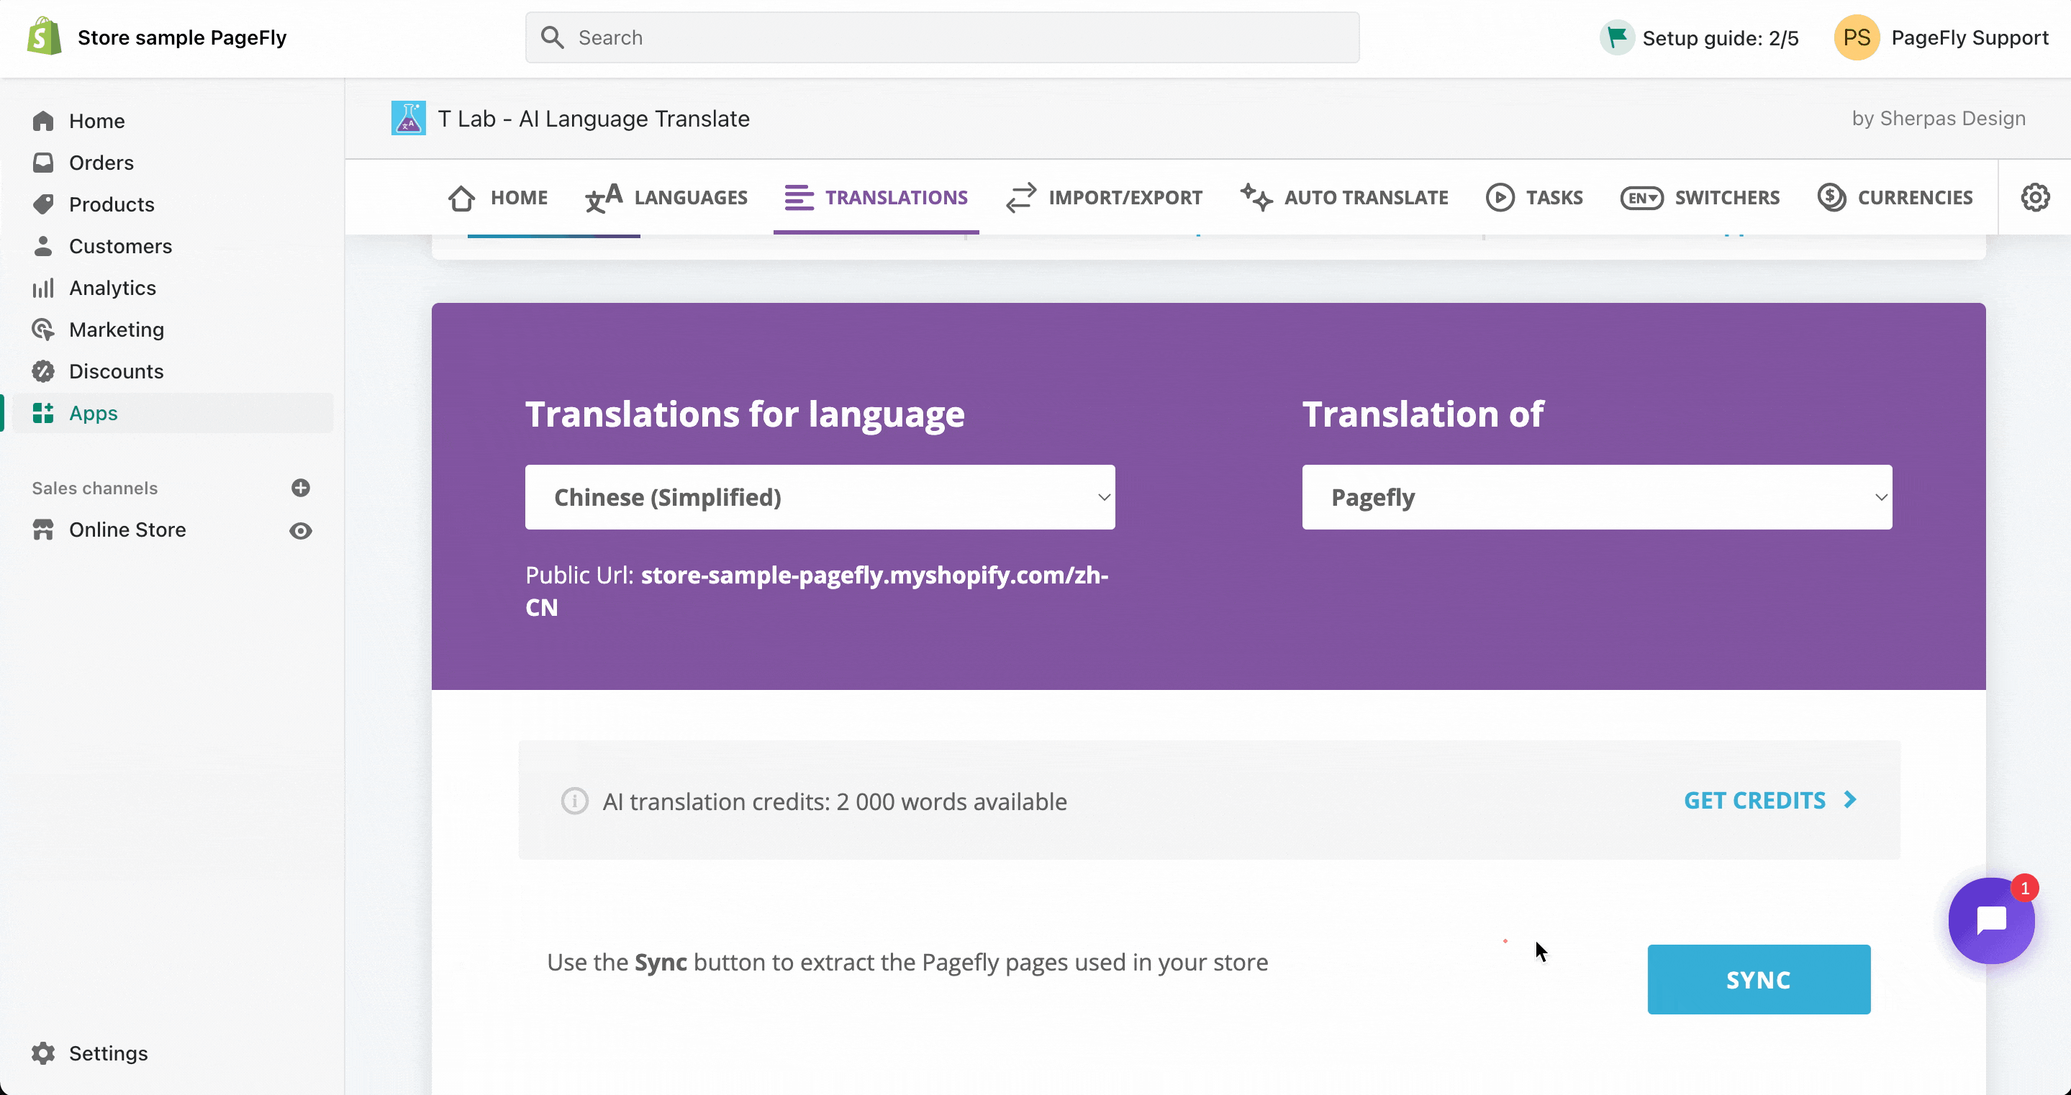Click the 'Translations for language' heading
The width and height of the screenshot is (2071, 1095).
(745, 414)
